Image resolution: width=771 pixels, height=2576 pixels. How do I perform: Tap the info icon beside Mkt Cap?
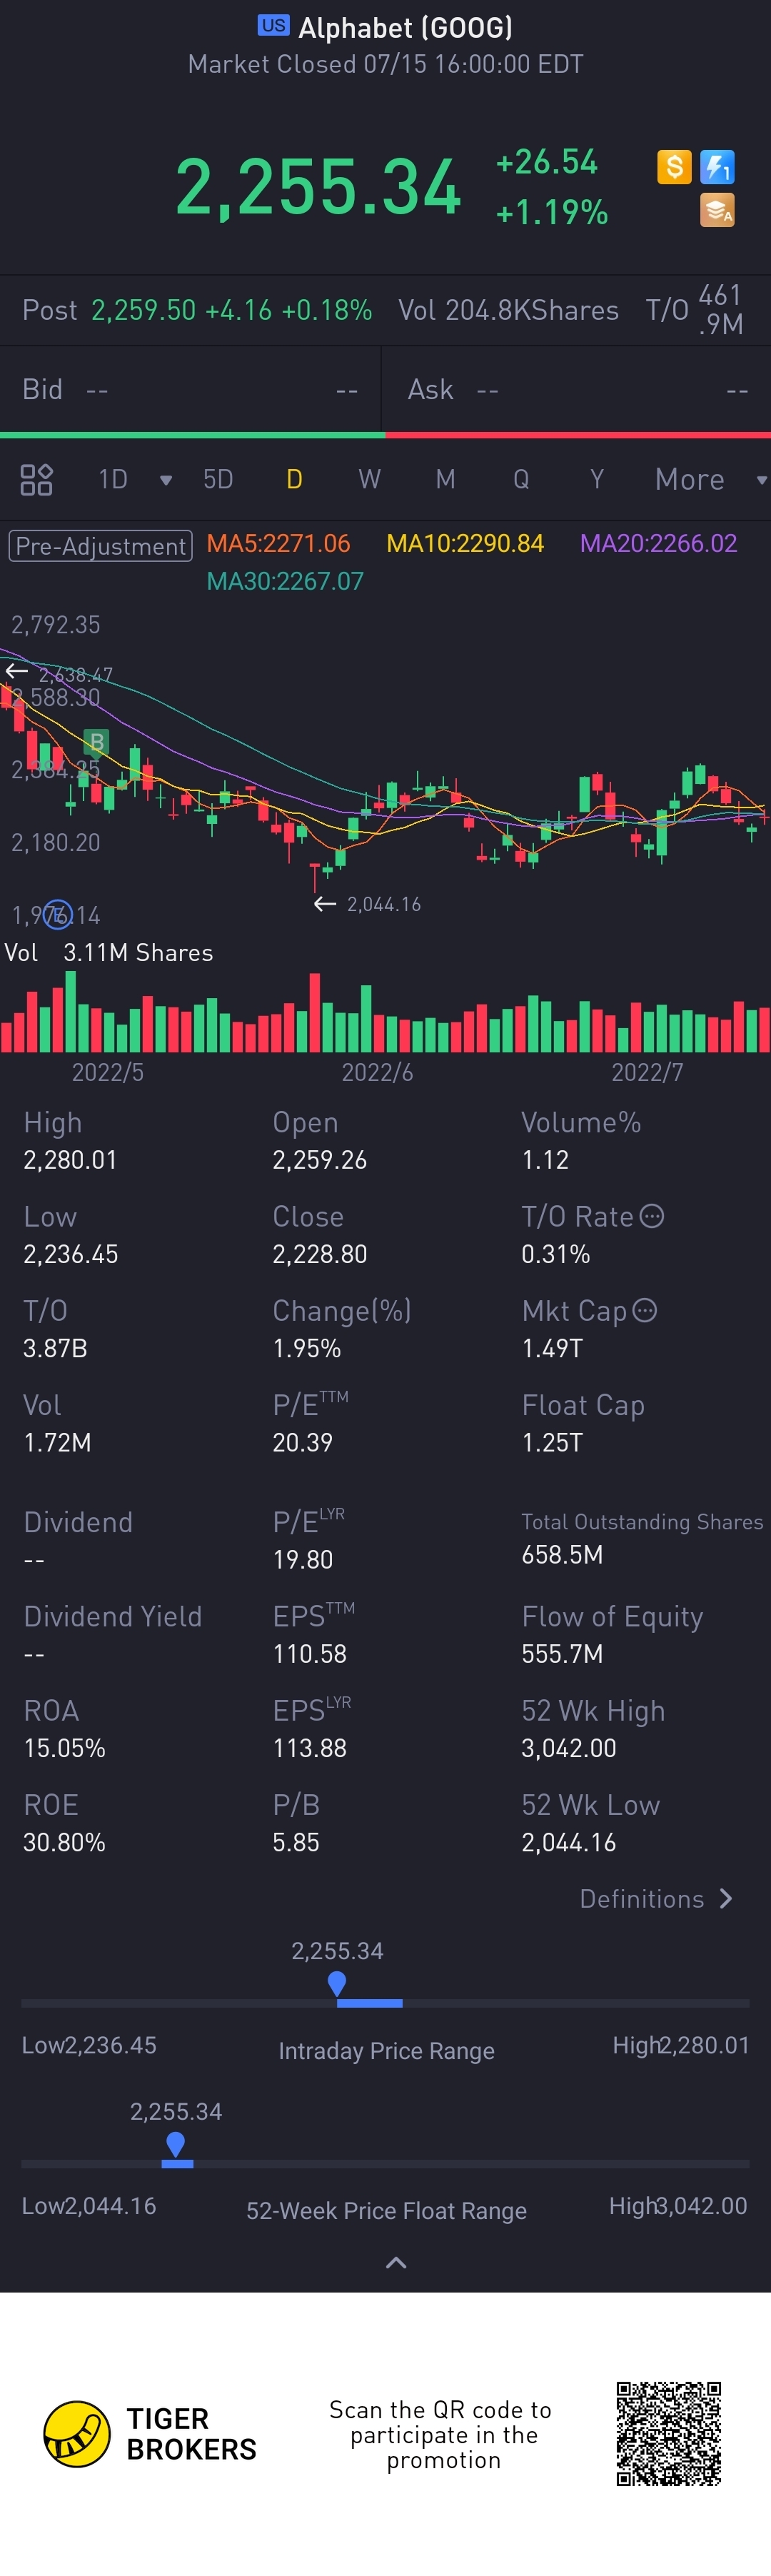point(645,1310)
